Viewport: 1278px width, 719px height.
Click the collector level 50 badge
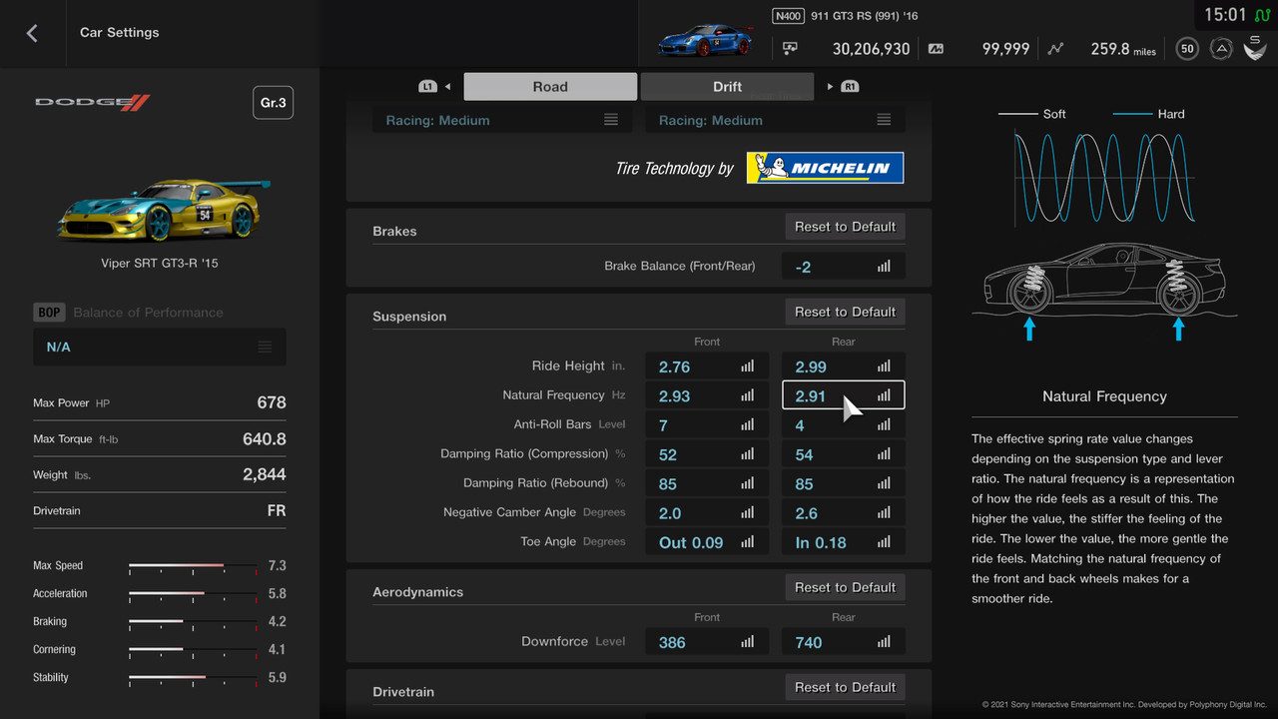(1186, 48)
